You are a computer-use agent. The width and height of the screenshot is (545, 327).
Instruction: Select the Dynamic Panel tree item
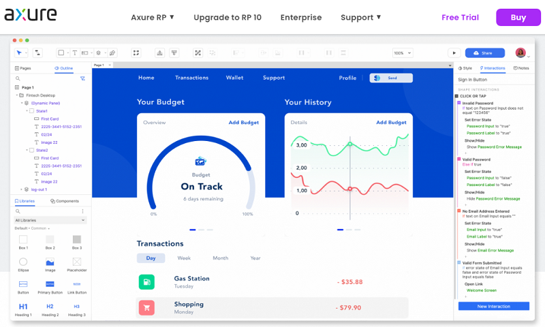click(45, 103)
